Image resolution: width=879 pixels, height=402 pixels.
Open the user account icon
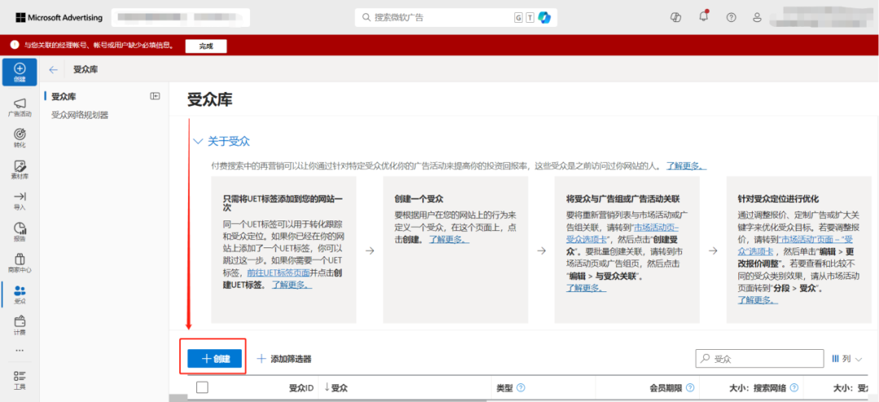point(758,17)
